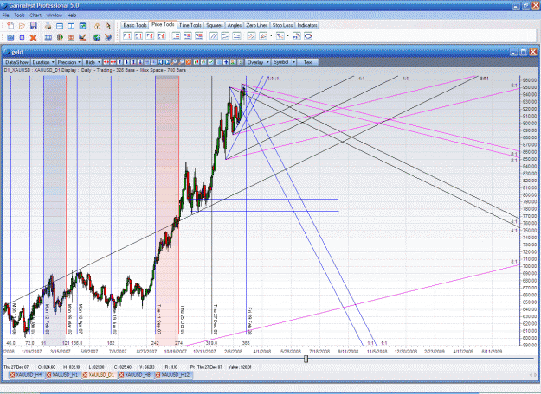Click the 950.00 price axis label
This screenshot has height=394, width=541.
click(530, 87)
